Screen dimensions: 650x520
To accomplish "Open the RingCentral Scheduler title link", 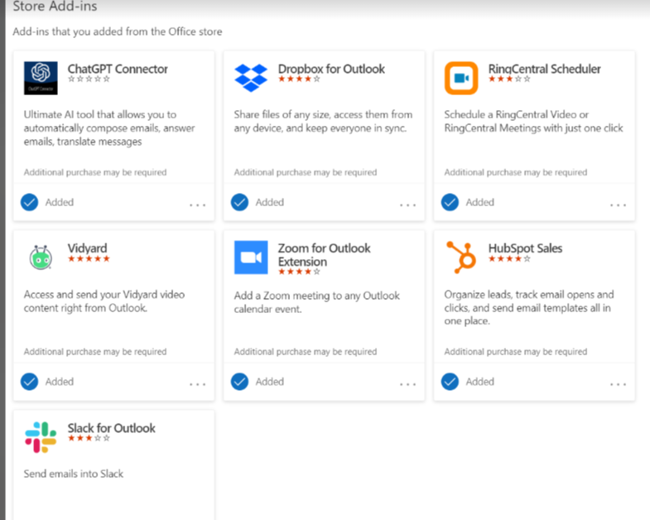I will pyautogui.click(x=544, y=69).
